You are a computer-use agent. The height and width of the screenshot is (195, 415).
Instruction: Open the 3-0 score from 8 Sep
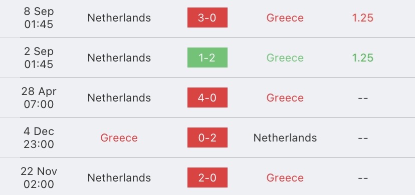click(207, 17)
